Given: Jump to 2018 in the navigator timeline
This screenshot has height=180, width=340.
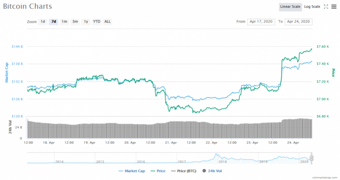Looking at the screenshot, I should (223, 162).
